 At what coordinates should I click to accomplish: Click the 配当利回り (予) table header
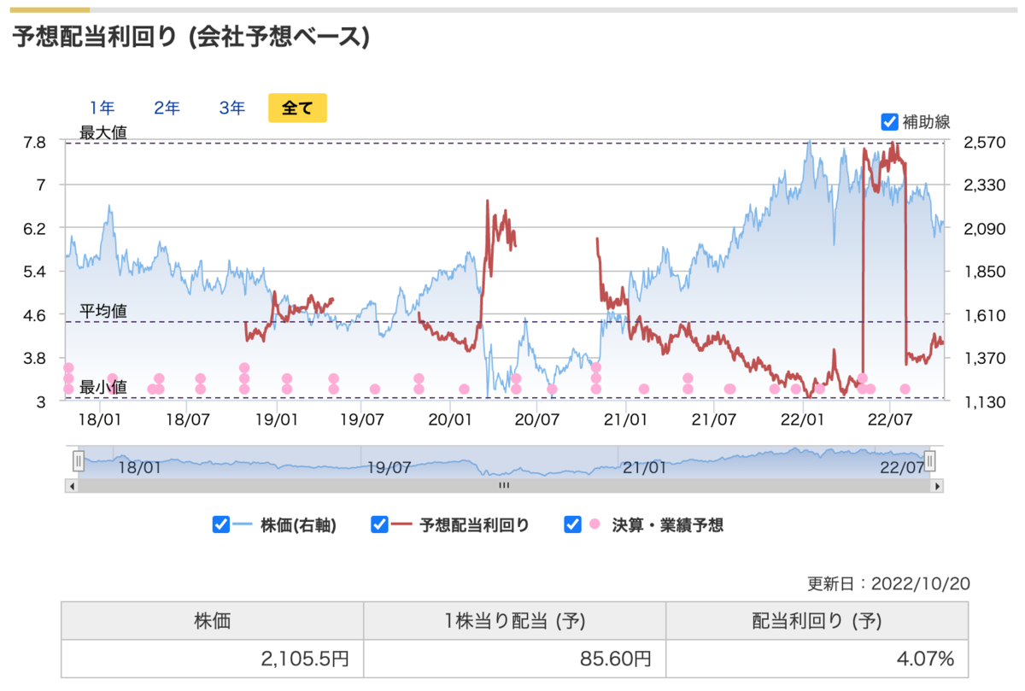[817, 621]
